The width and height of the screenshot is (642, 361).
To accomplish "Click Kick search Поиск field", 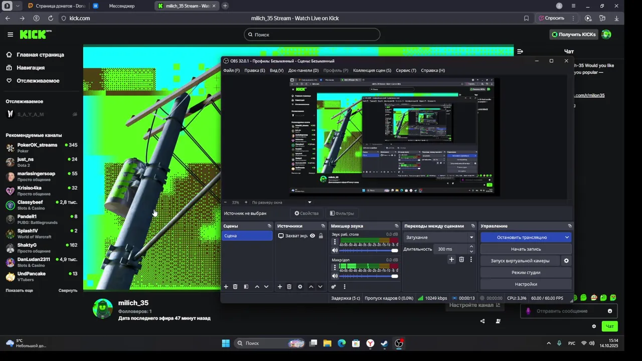I will tap(312, 35).
